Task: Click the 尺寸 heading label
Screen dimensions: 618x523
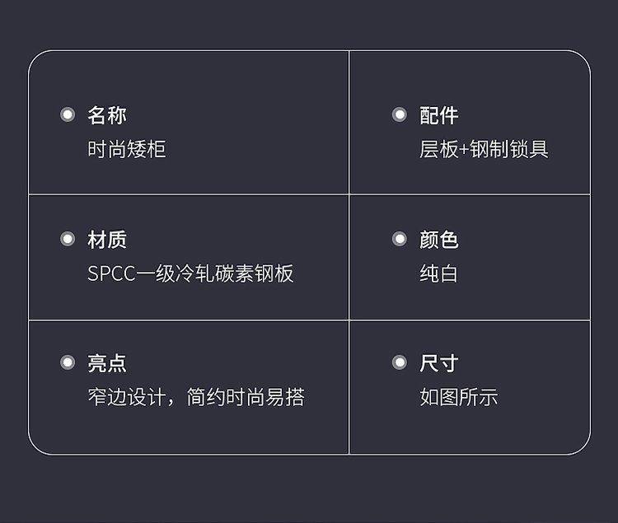Action: 438,363
